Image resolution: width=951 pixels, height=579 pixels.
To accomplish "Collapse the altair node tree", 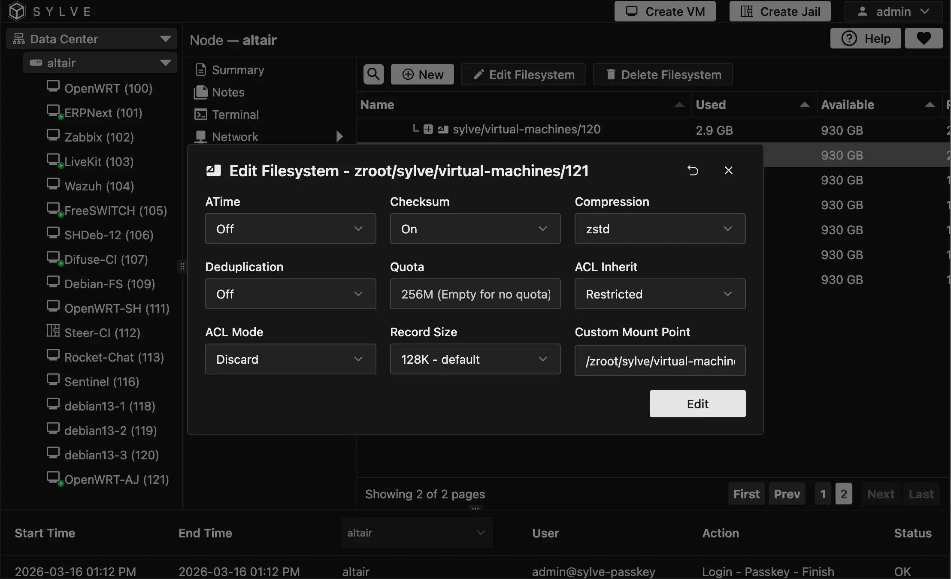I will coord(165,63).
